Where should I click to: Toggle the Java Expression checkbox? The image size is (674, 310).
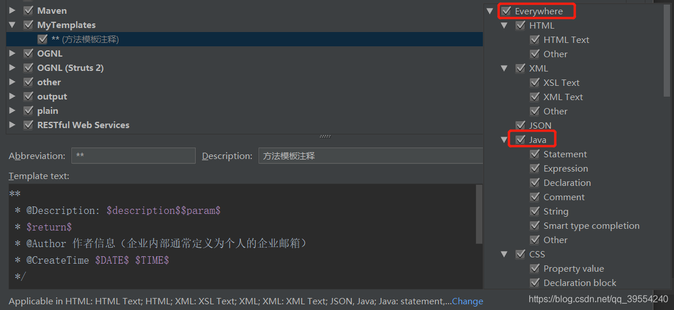534,168
